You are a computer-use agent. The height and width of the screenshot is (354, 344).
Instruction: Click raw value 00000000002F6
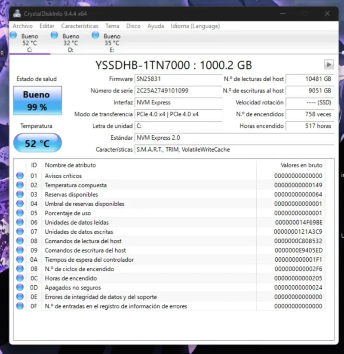[298, 269]
